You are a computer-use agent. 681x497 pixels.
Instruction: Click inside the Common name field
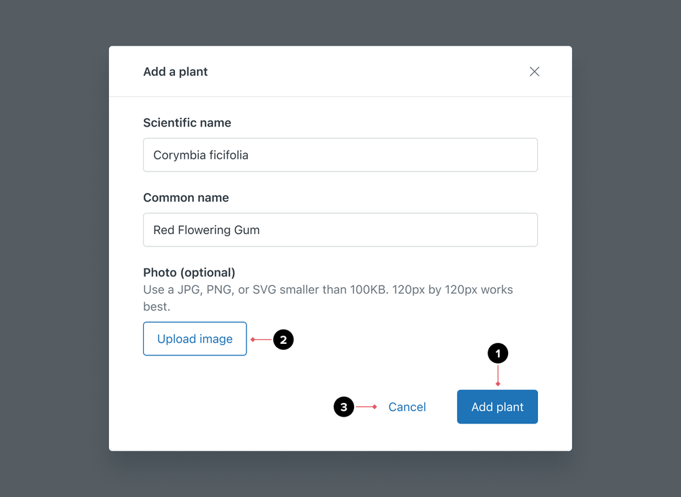[x=340, y=229]
